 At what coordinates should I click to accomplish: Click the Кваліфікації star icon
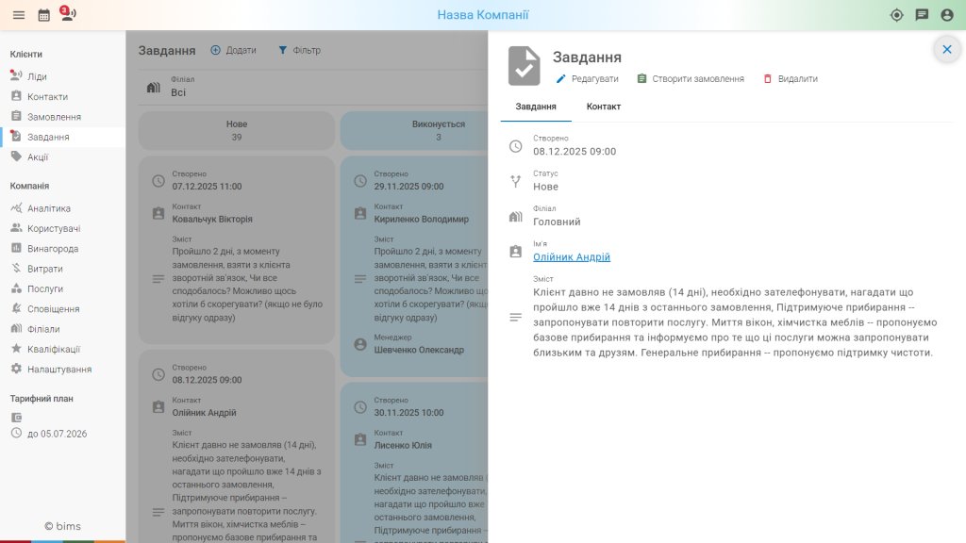pyautogui.click(x=16, y=349)
